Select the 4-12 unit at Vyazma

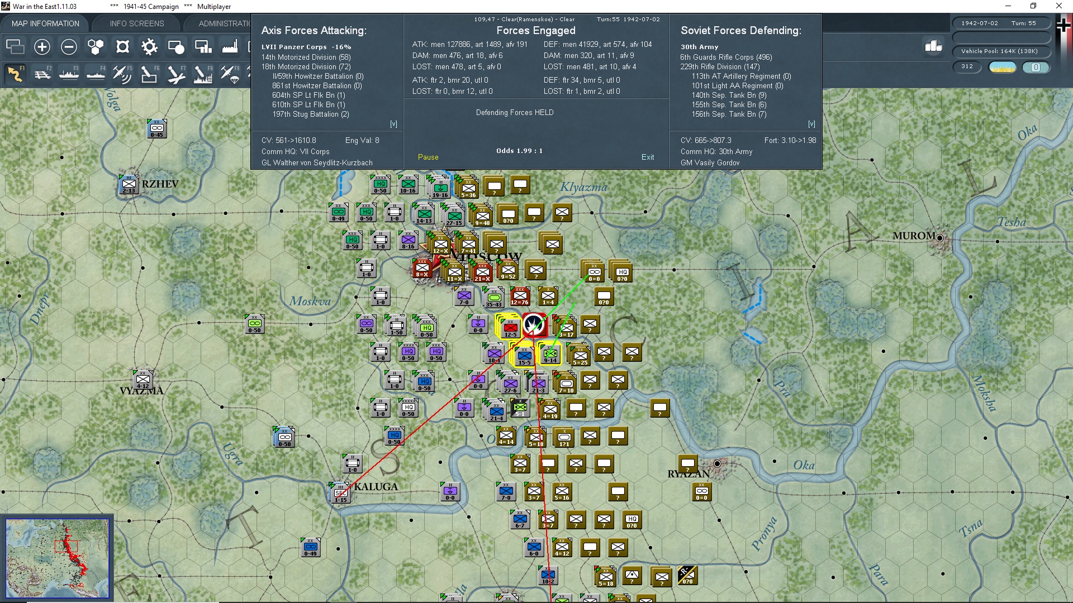[143, 380]
